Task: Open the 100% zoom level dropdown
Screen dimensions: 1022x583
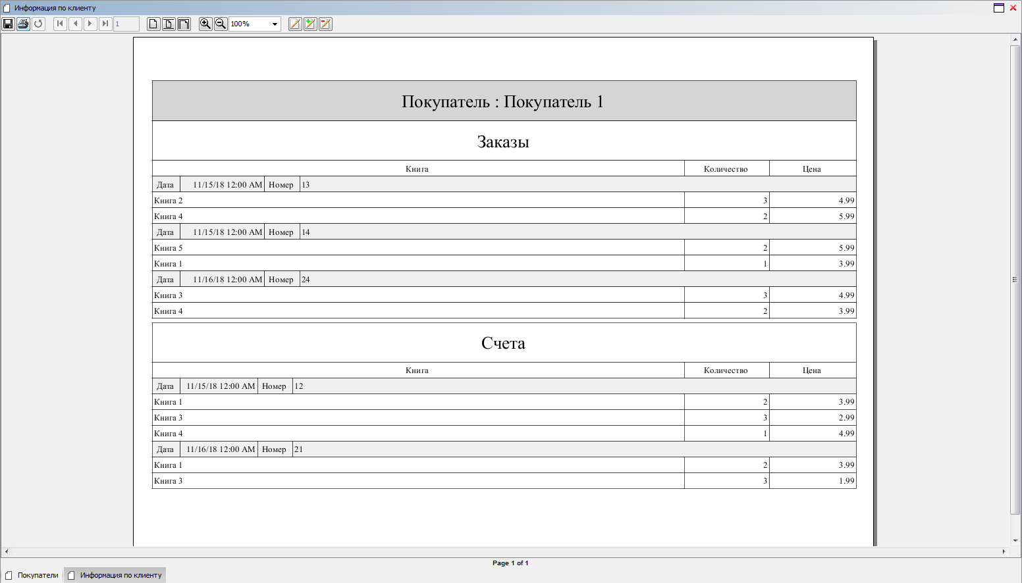Action: click(275, 24)
